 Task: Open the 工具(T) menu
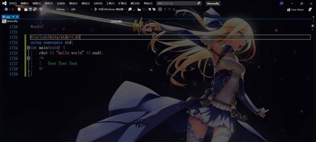[x=110, y=4]
